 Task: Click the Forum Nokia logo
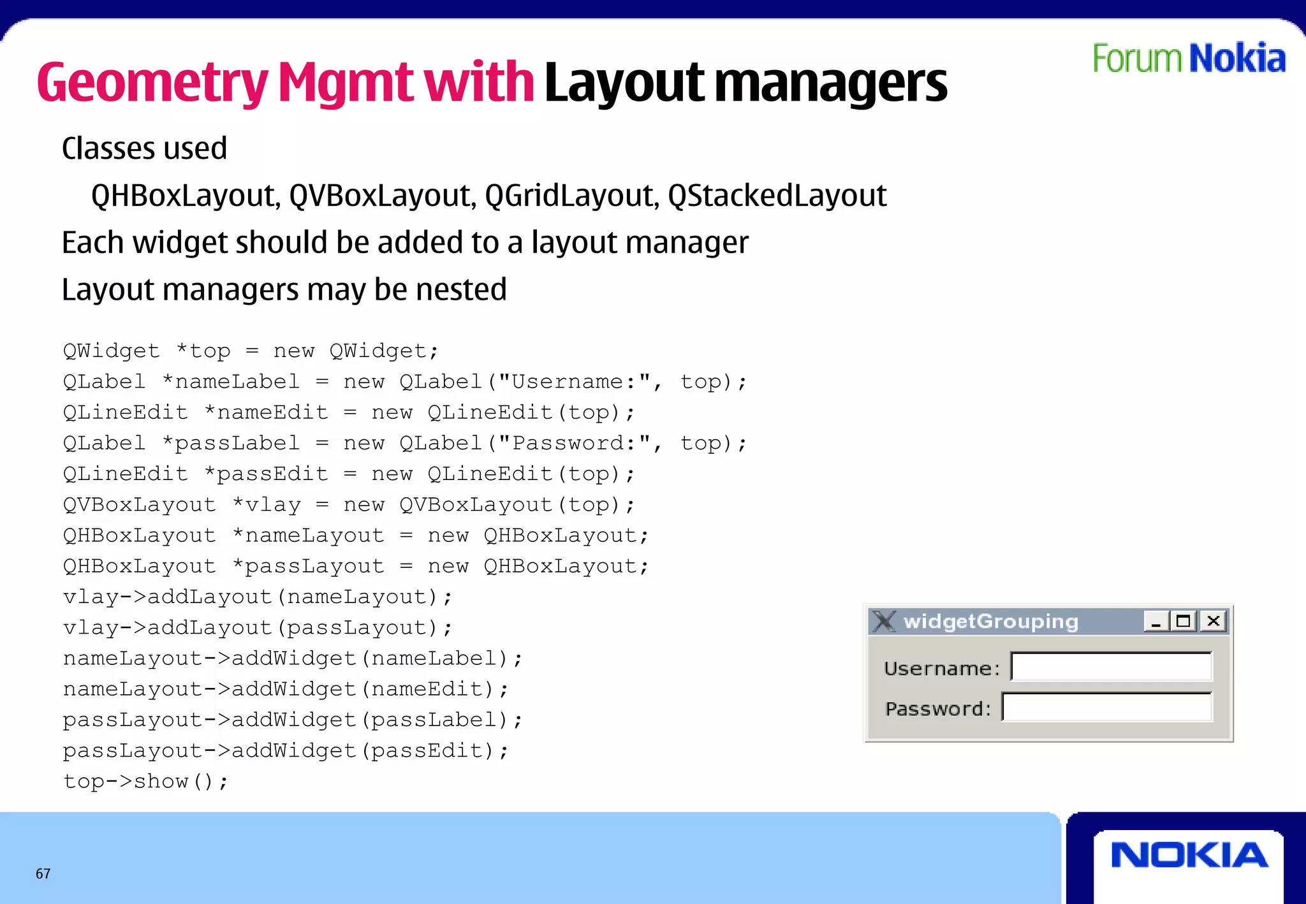pyautogui.click(x=1189, y=59)
